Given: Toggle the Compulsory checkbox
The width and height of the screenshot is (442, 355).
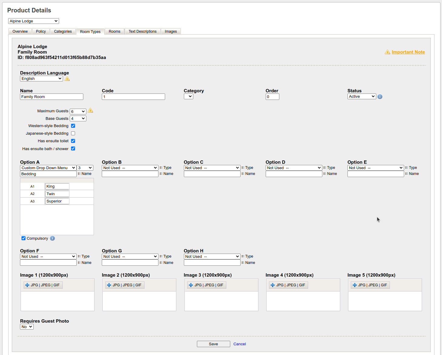Looking at the screenshot, I should 24,238.
